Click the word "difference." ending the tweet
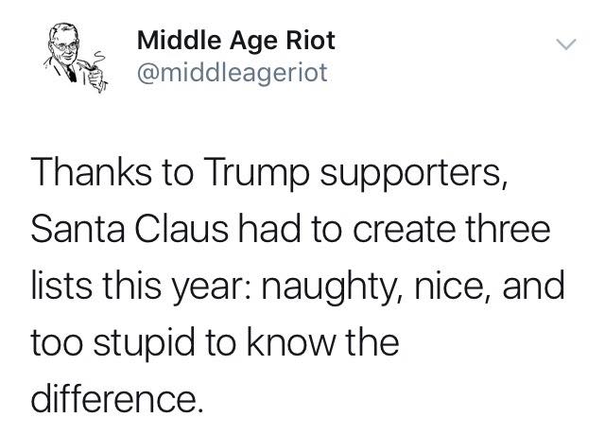605x435 pixels. pyautogui.click(x=117, y=399)
